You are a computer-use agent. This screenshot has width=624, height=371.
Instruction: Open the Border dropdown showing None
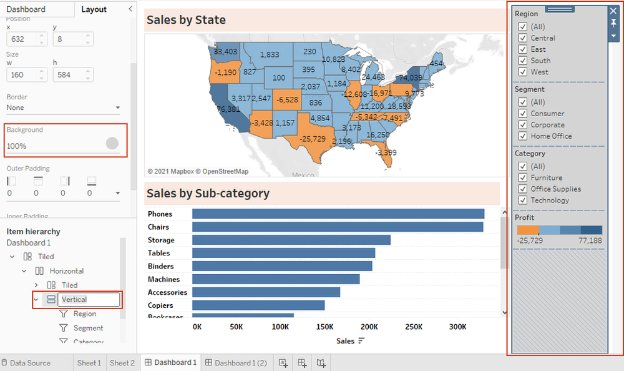click(62, 107)
